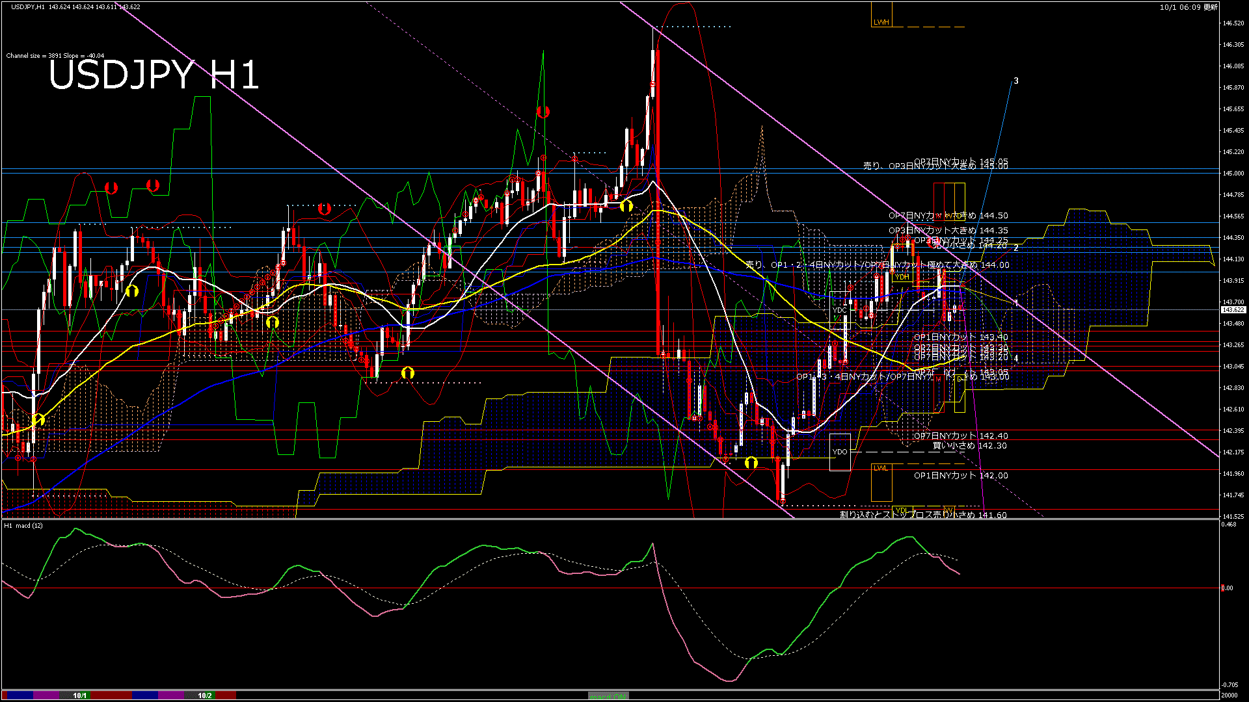Click the 'OP1日NYカット 142.00' label
This screenshot has height=702, width=1249.
(961, 475)
